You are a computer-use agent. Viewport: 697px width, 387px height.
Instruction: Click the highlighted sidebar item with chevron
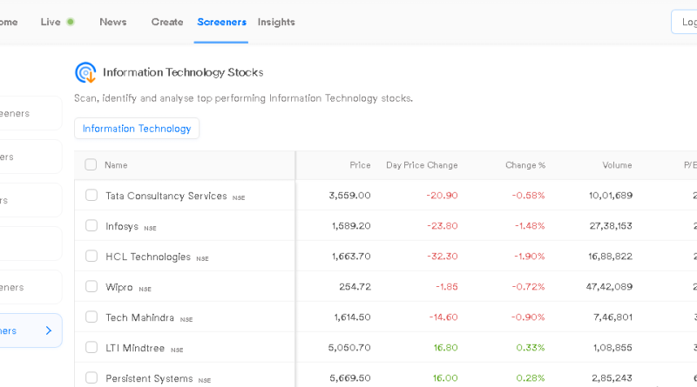pos(30,330)
